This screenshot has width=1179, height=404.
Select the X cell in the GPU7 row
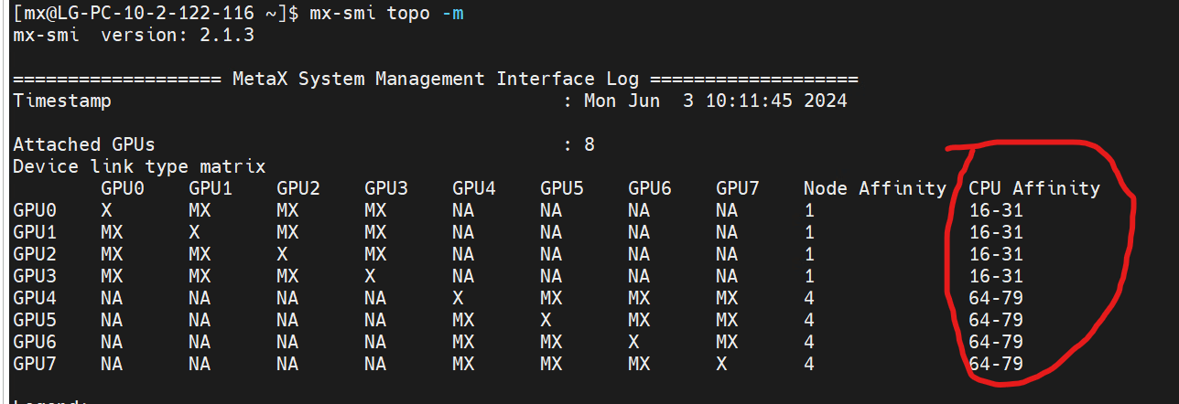pos(721,364)
